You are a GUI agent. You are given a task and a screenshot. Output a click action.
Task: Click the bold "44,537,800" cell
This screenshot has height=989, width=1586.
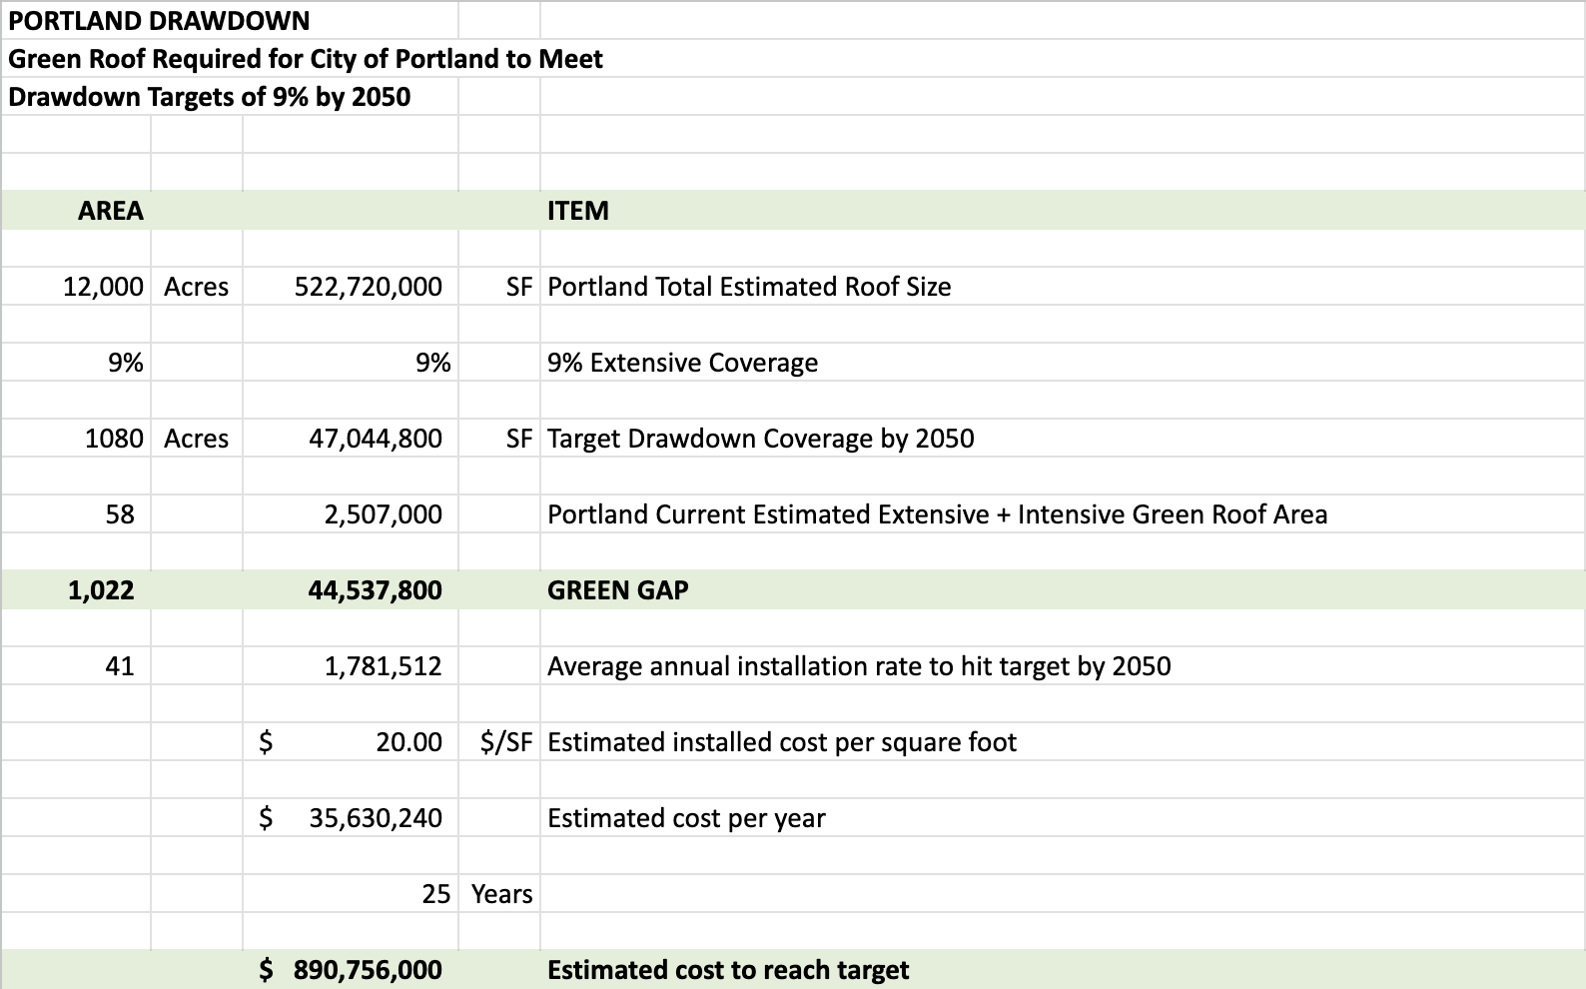[x=376, y=590]
